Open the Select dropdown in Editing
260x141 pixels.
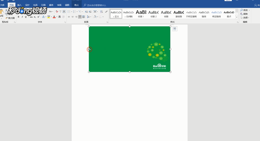(245, 17)
